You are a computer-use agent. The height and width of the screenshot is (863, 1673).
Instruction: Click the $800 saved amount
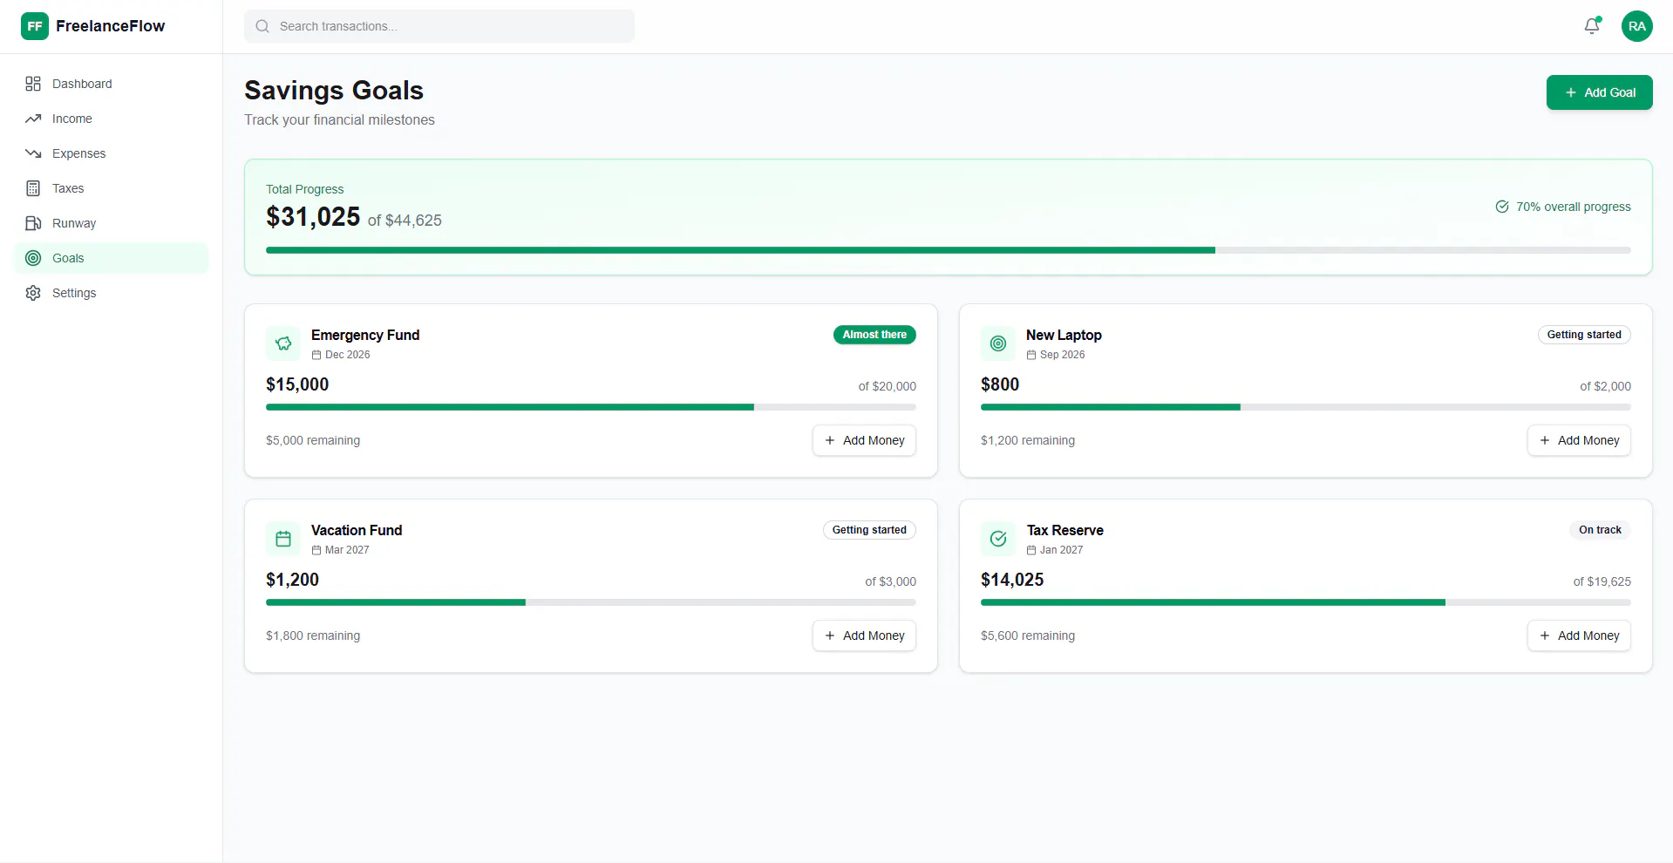point(1000,384)
